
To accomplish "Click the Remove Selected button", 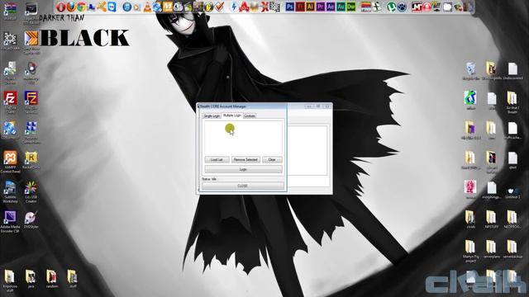I will (245, 159).
